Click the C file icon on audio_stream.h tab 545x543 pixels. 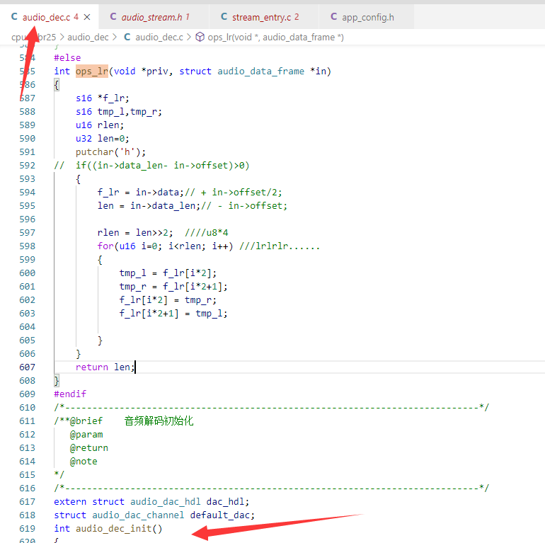[x=113, y=16]
